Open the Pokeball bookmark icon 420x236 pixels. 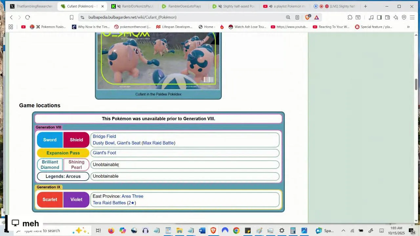coord(32,27)
